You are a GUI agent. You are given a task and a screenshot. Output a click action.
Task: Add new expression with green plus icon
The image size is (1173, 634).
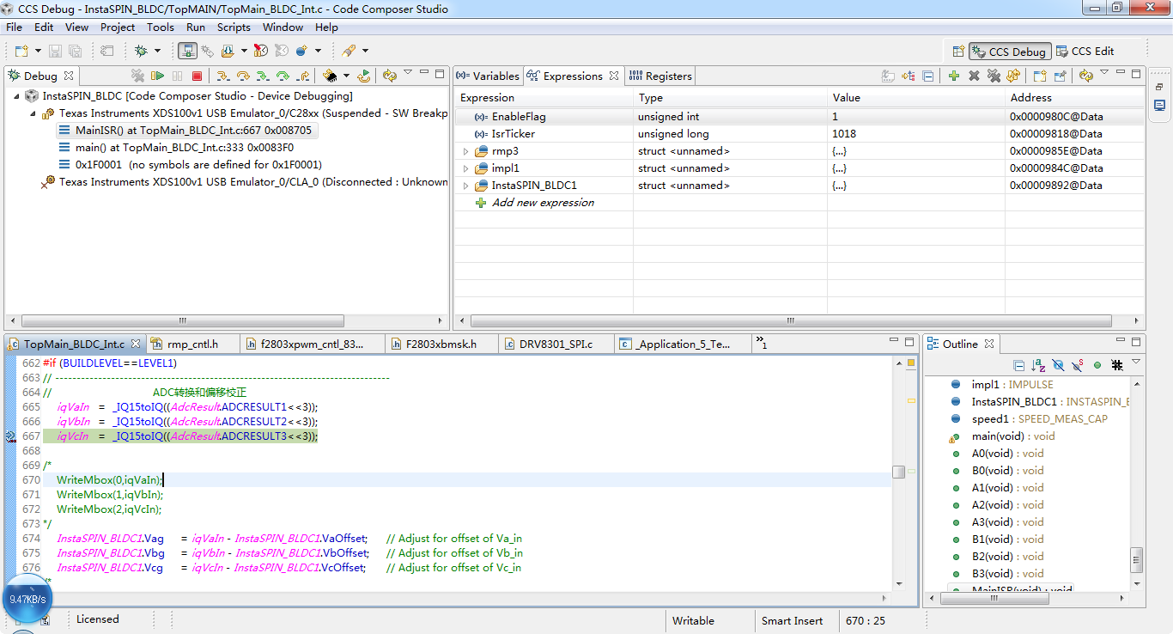coord(954,76)
